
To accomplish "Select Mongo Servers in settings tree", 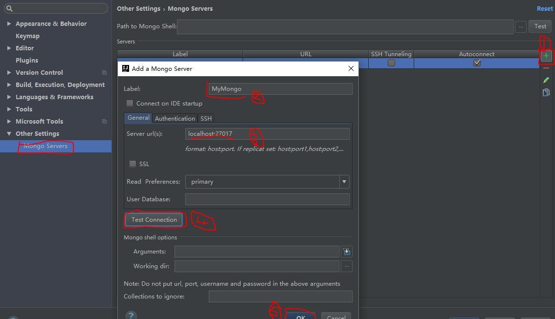I will (x=45, y=146).
